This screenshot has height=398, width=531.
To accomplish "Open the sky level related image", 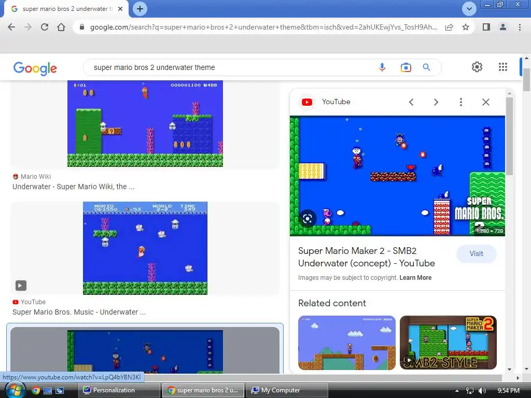I will (347, 343).
